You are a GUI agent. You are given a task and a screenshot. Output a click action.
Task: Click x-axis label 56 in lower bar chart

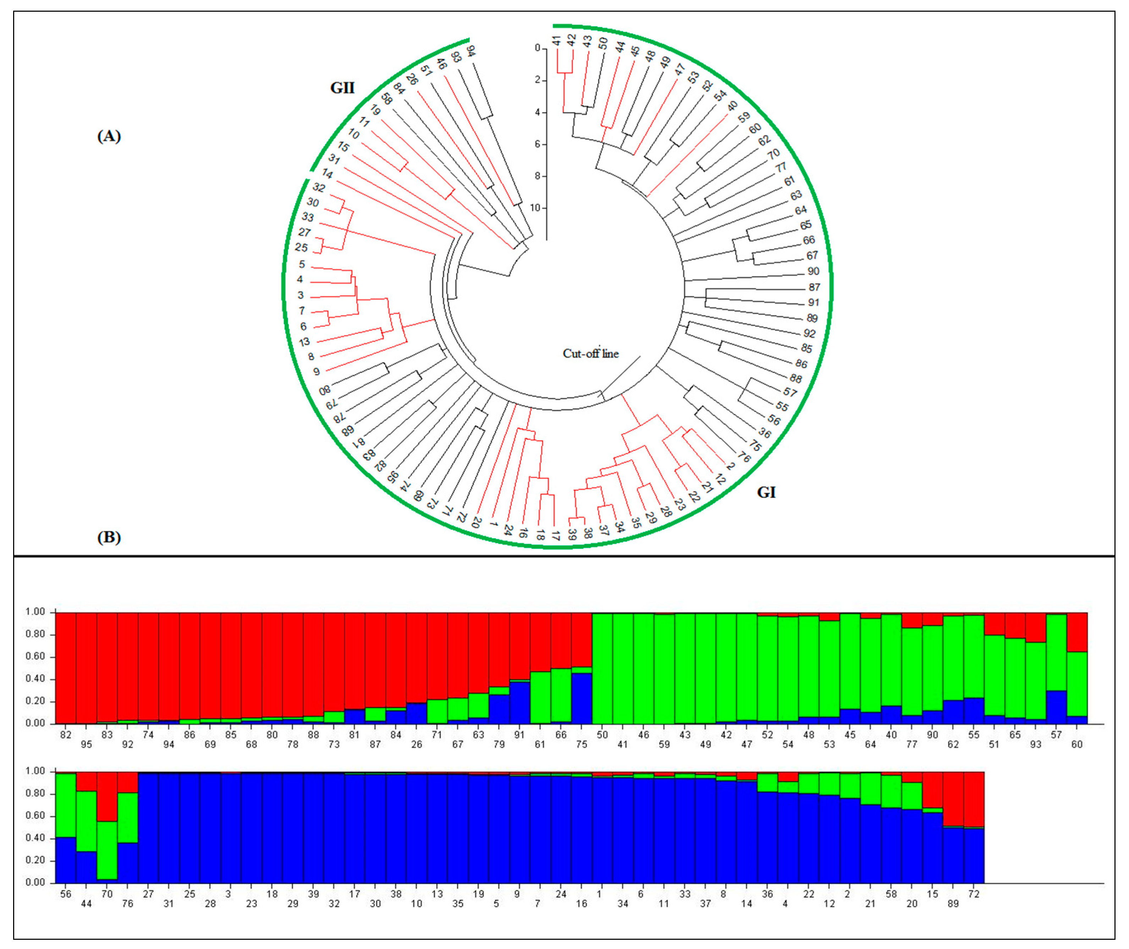coord(66,894)
